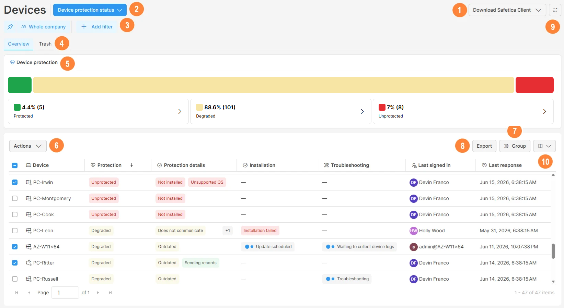Jump to last page icon
Screen dimensions: 564x308
[110, 293]
